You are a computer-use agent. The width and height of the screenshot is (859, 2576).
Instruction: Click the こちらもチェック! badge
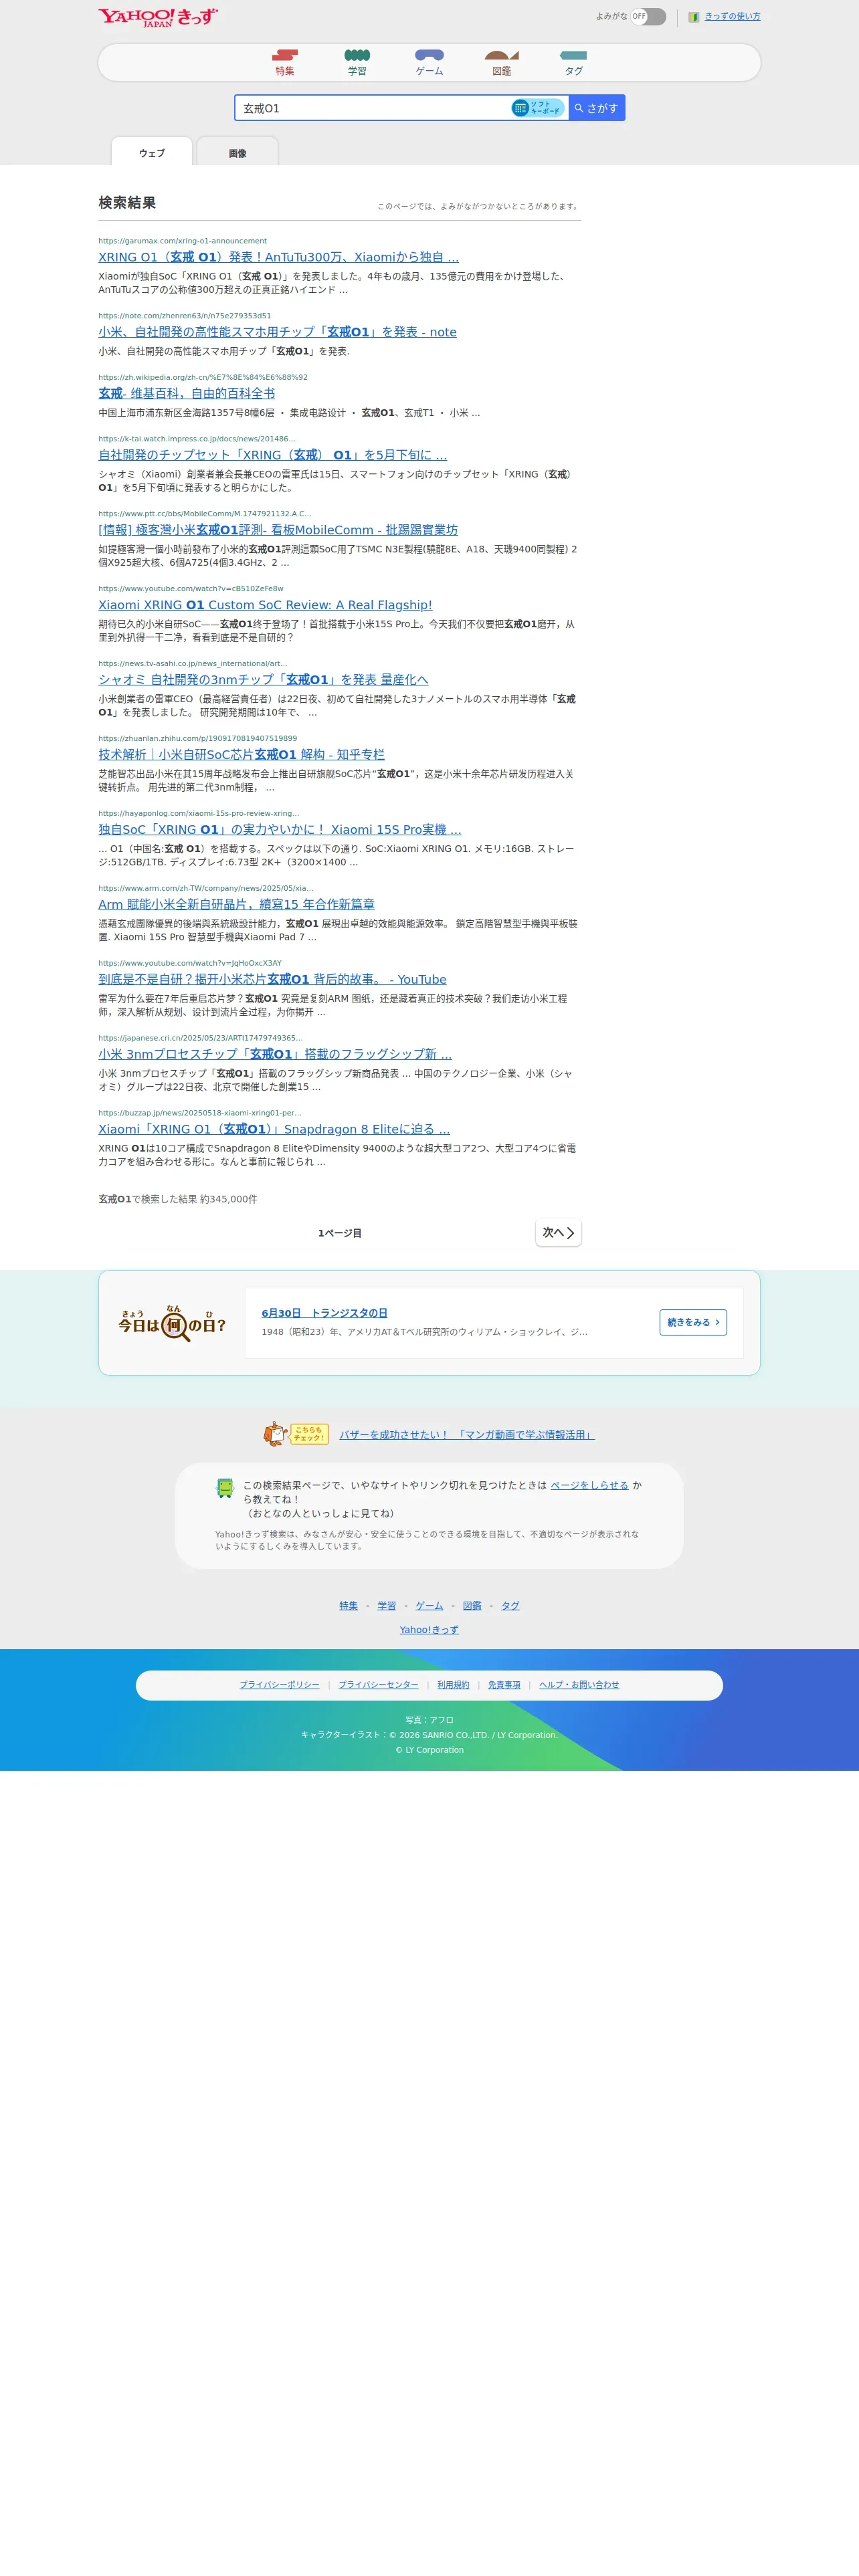296,1434
